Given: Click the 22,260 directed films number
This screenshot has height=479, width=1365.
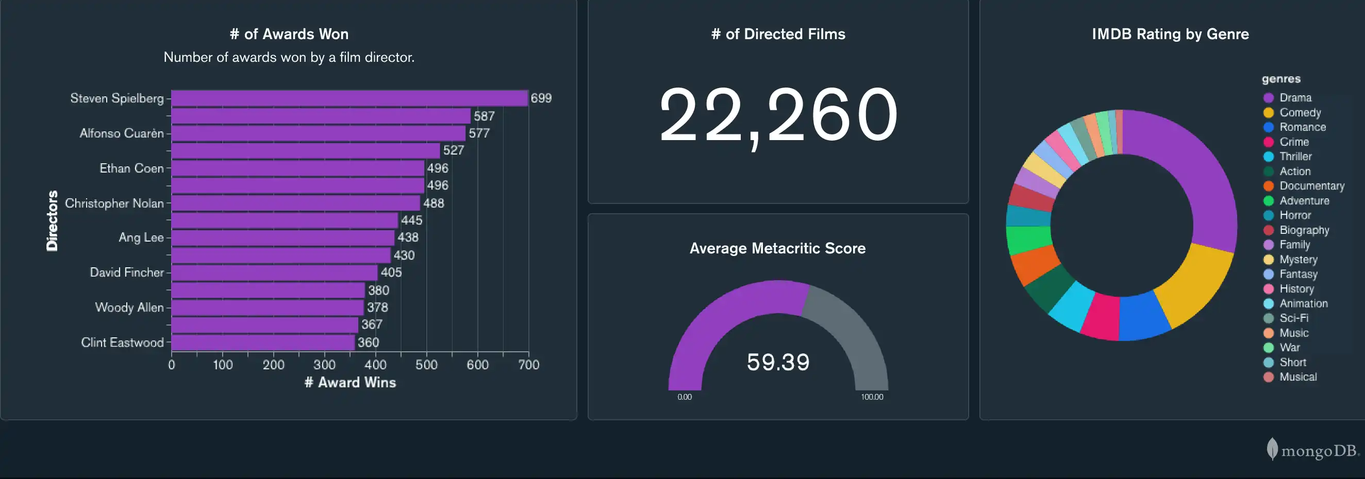Looking at the screenshot, I should click(x=778, y=115).
